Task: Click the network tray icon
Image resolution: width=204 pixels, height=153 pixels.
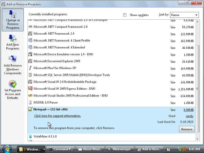Action: point(180,149)
